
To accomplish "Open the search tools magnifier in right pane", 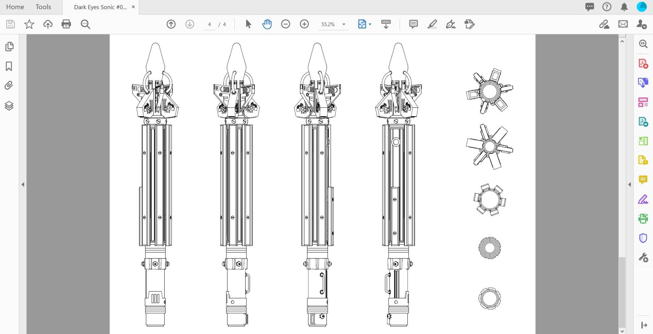I will pos(643,44).
